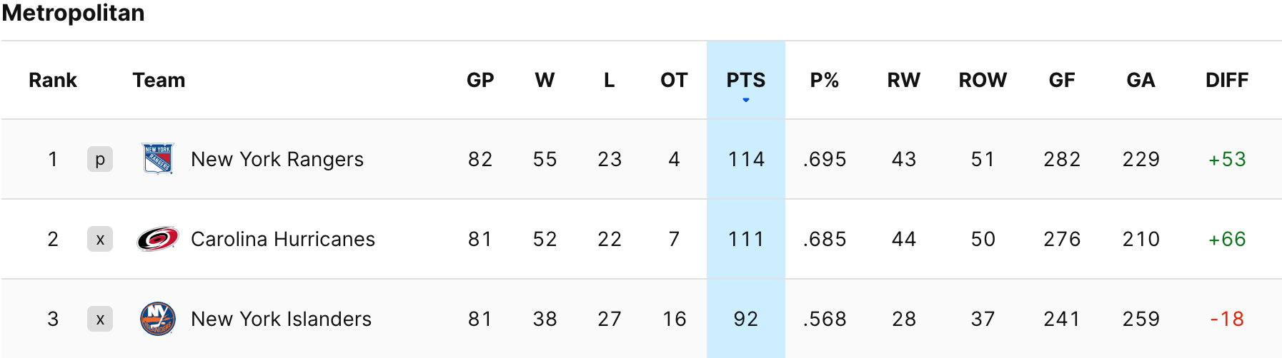Image resolution: width=1282 pixels, height=358 pixels.
Task: Sort by the GA goals-against header
Action: coord(1141,80)
